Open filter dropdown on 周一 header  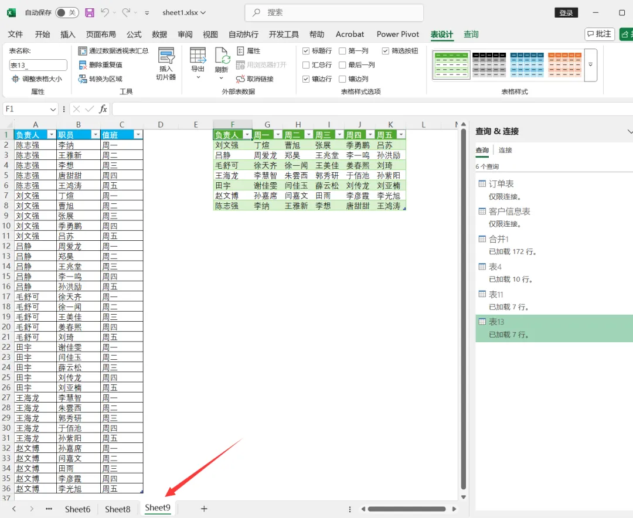pos(278,134)
